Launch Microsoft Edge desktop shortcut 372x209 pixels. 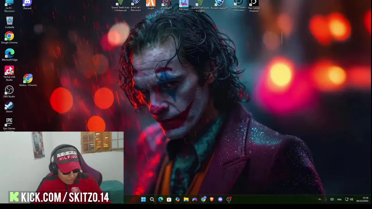point(10,55)
